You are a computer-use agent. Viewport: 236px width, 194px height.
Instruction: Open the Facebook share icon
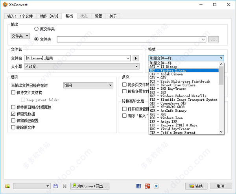click(x=138, y=186)
